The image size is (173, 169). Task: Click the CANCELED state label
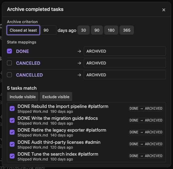pos(28,63)
